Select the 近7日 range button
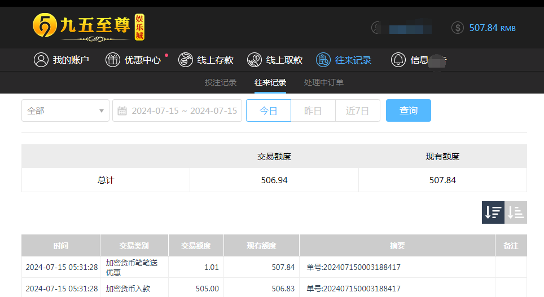544x297 pixels. pyautogui.click(x=357, y=110)
